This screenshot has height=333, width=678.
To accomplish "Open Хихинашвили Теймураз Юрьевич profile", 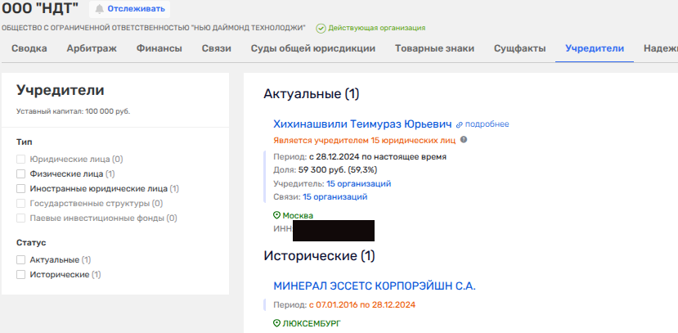I will click(x=362, y=124).
